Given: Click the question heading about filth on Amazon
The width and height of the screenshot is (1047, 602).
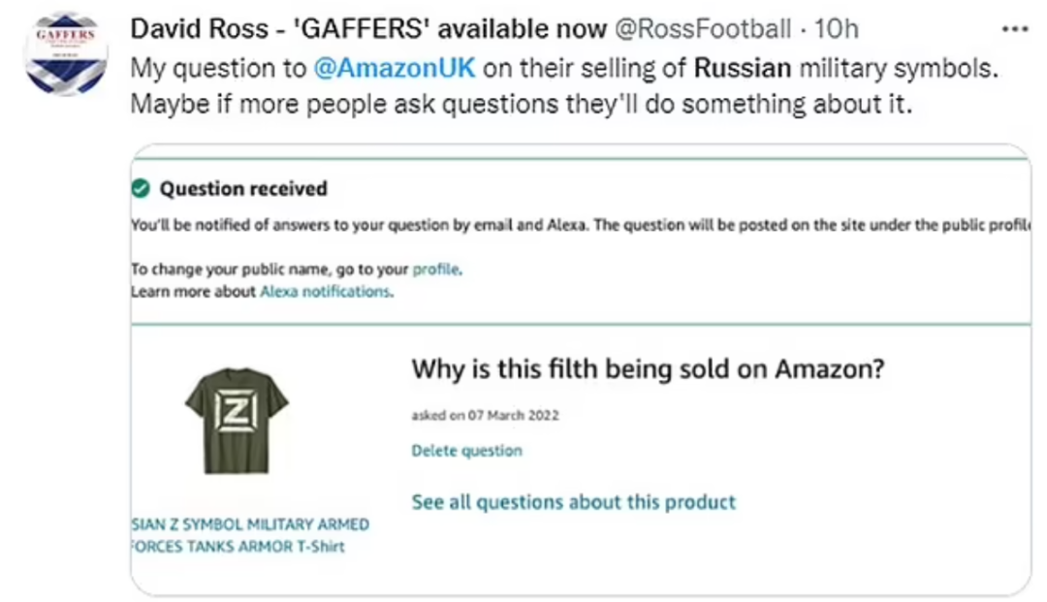Looking at the screenshot, I should (x=648, y=369).
